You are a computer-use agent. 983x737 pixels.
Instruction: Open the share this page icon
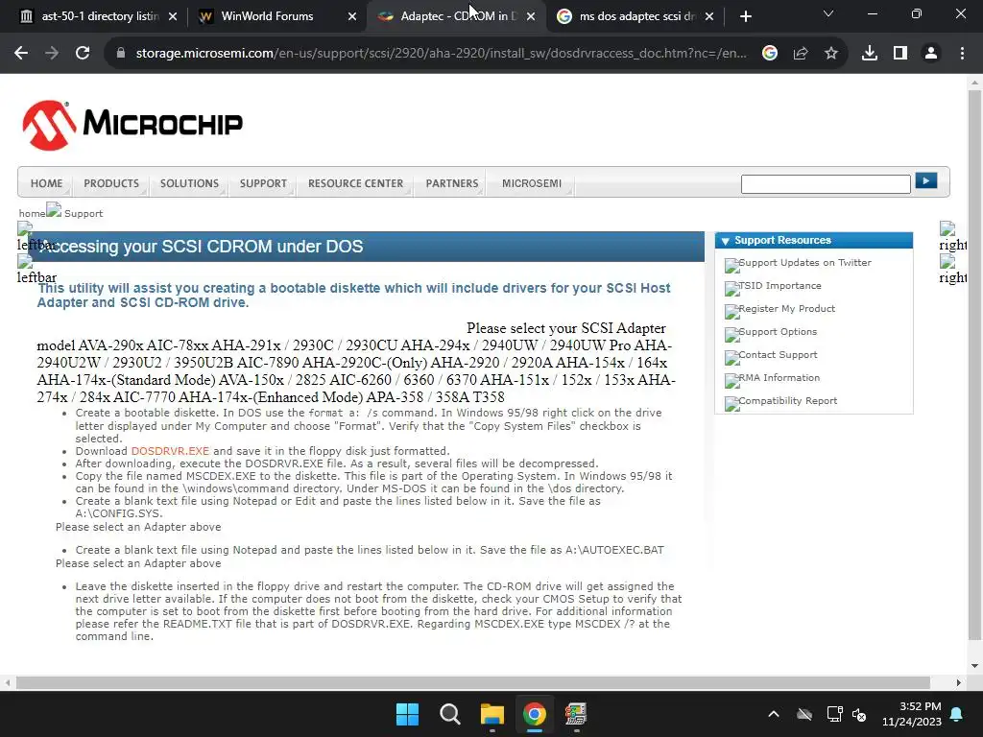pos(801,54)
